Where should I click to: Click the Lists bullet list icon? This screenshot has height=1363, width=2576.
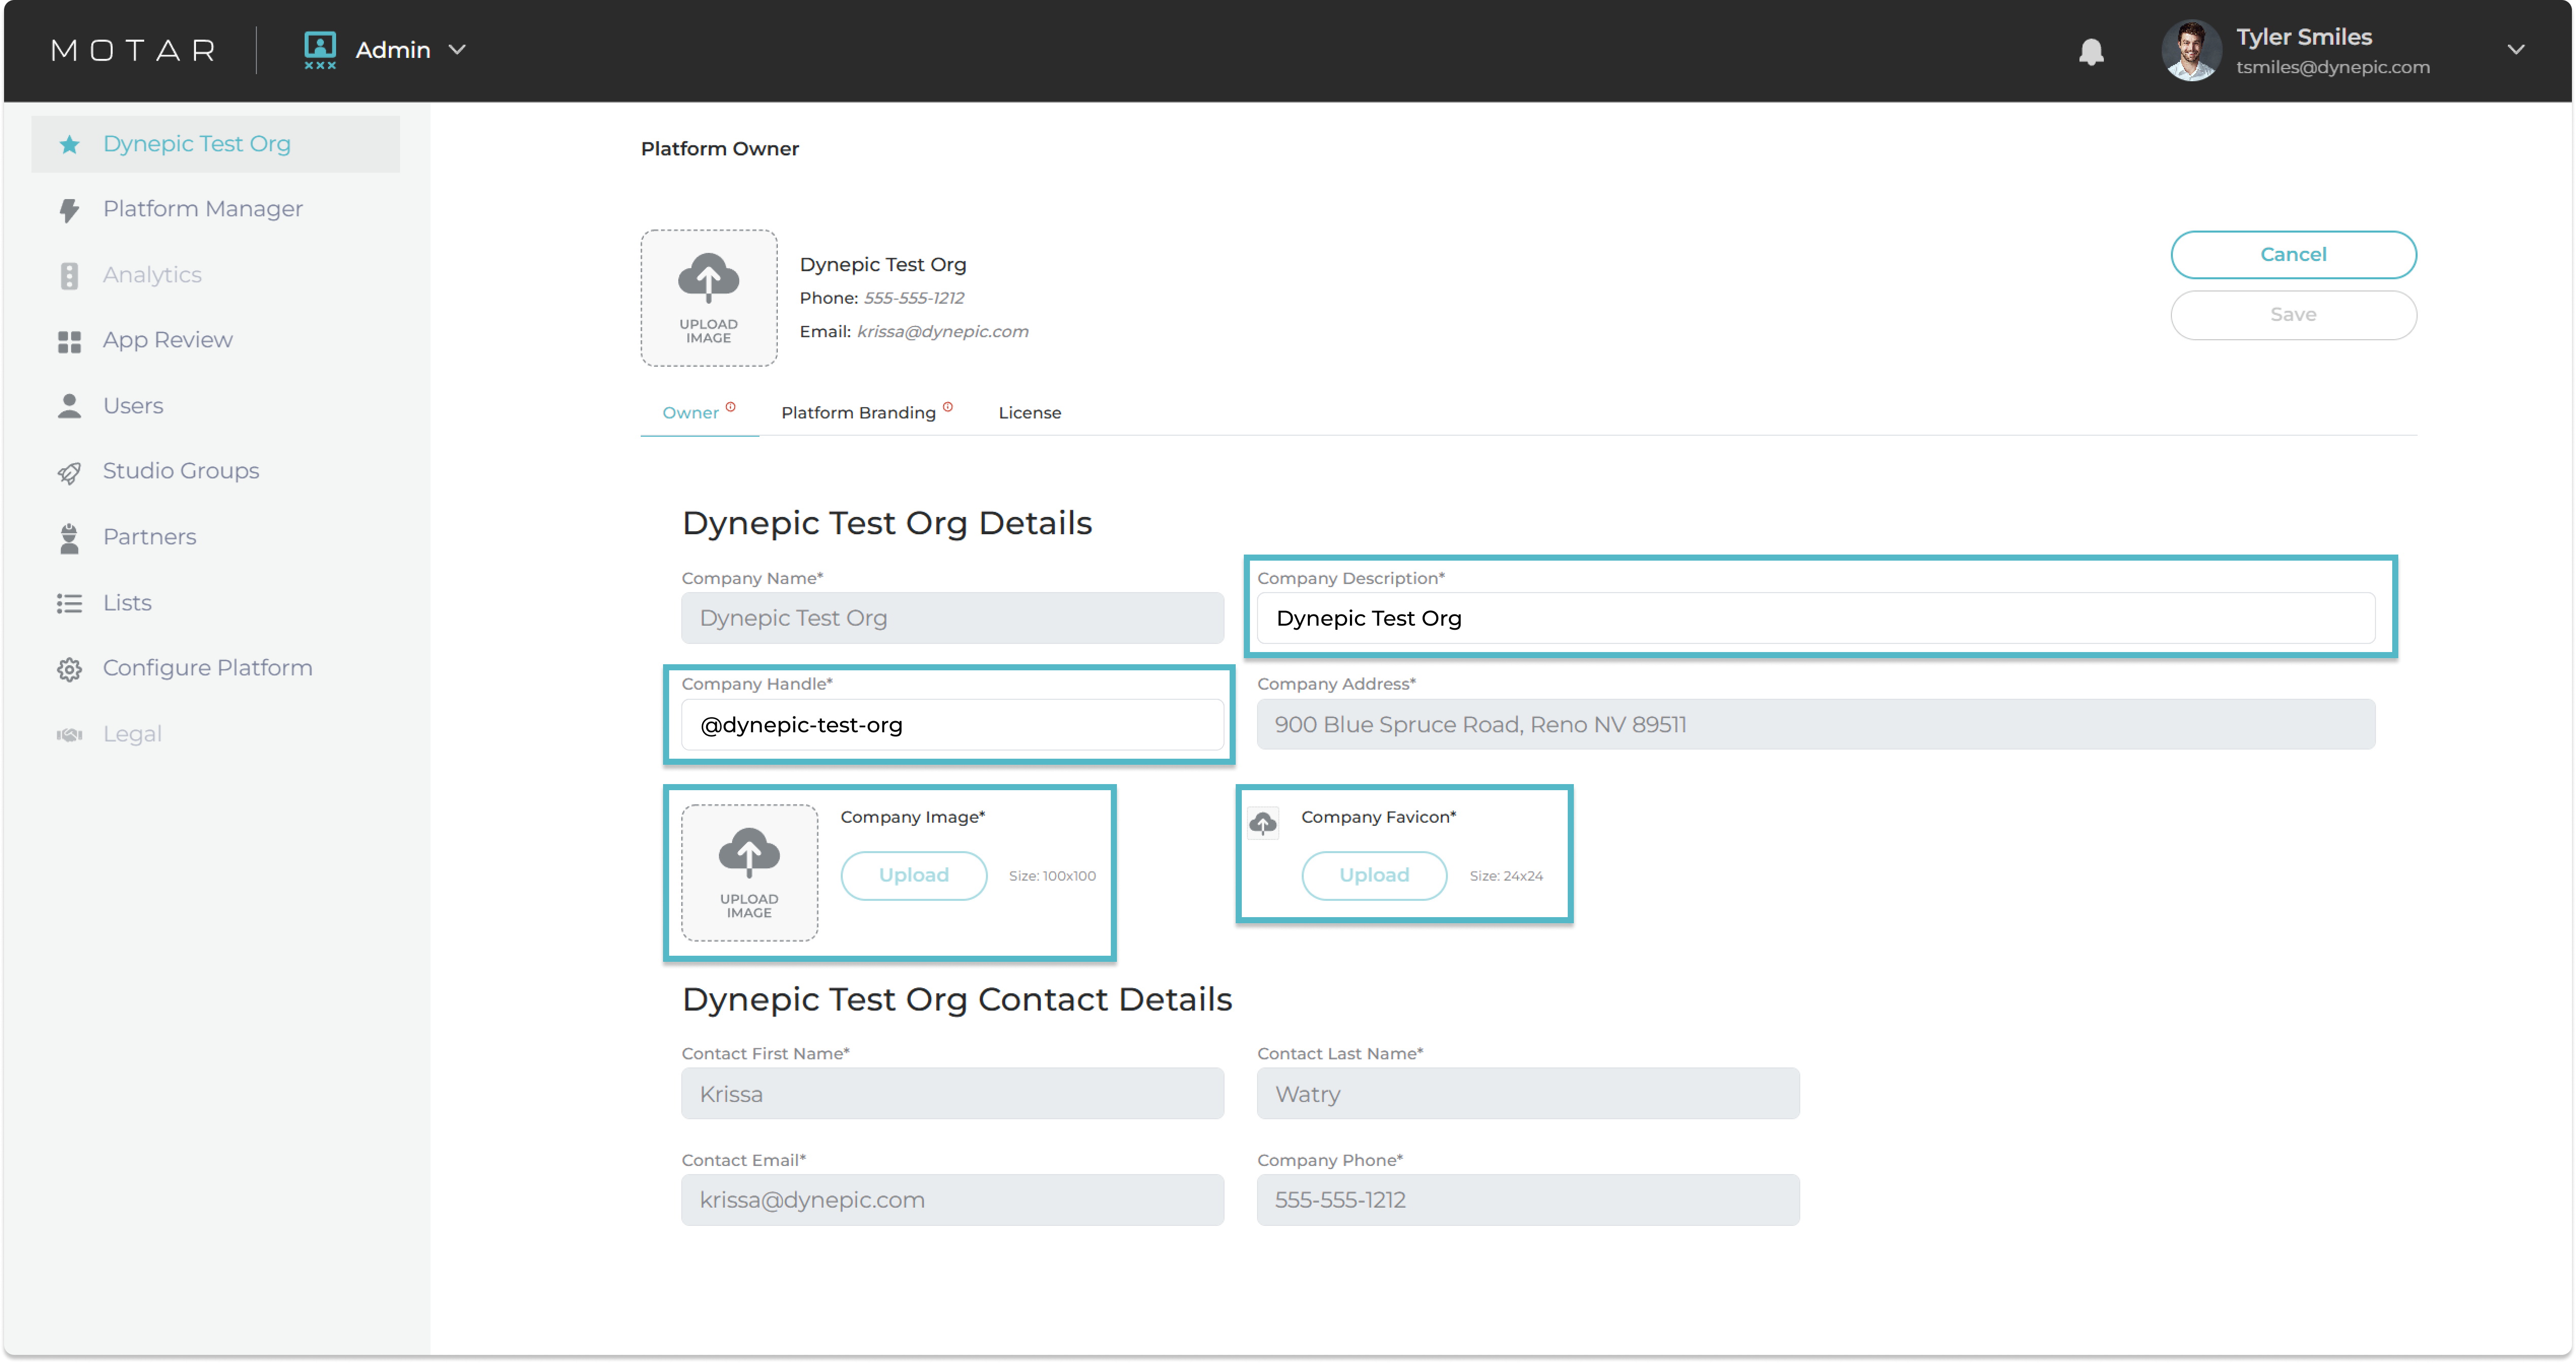(x=69, y=603)
